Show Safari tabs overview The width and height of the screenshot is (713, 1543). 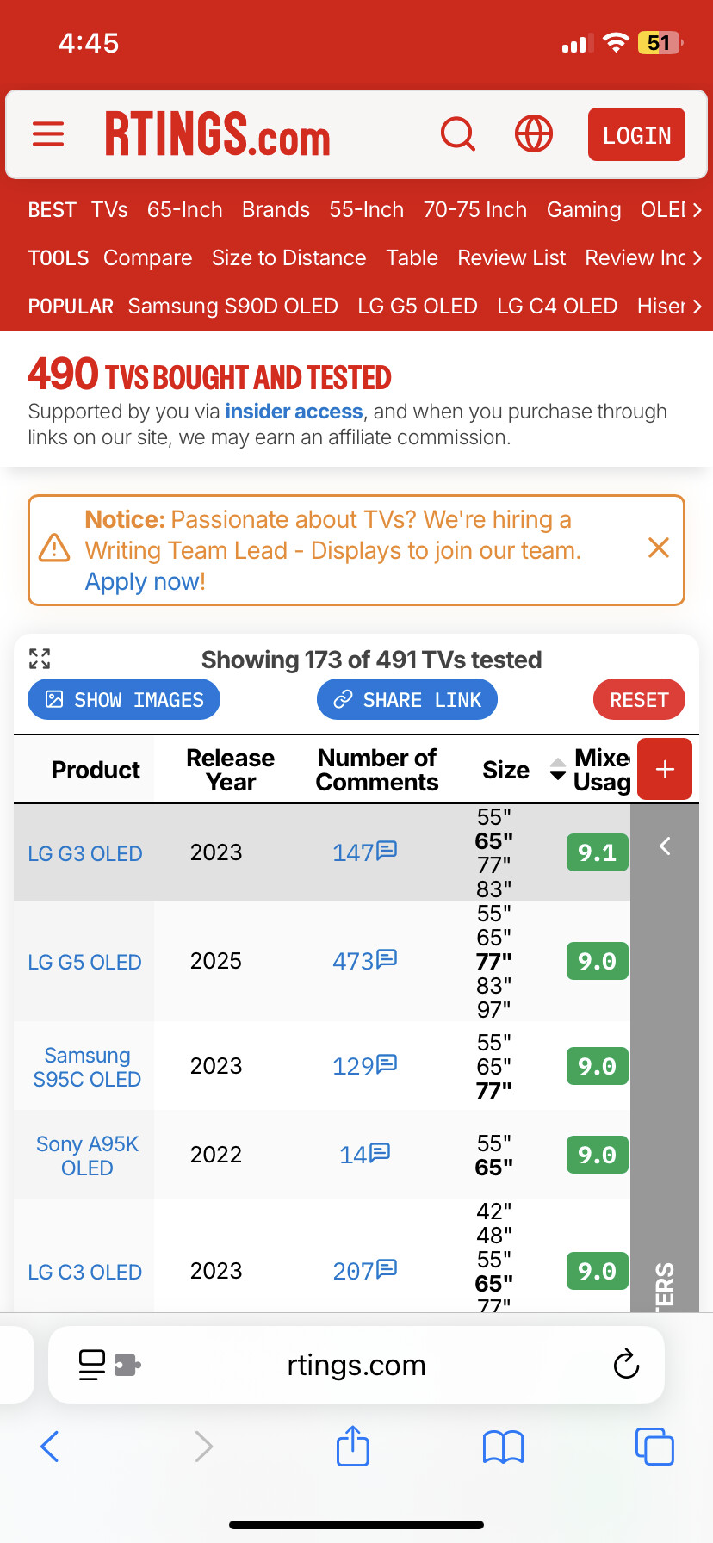pos(654,1446)
